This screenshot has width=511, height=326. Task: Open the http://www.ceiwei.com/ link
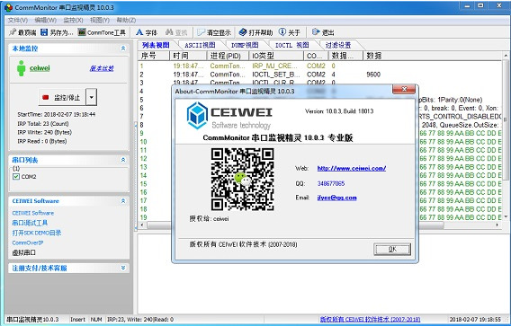click(352, 168)
